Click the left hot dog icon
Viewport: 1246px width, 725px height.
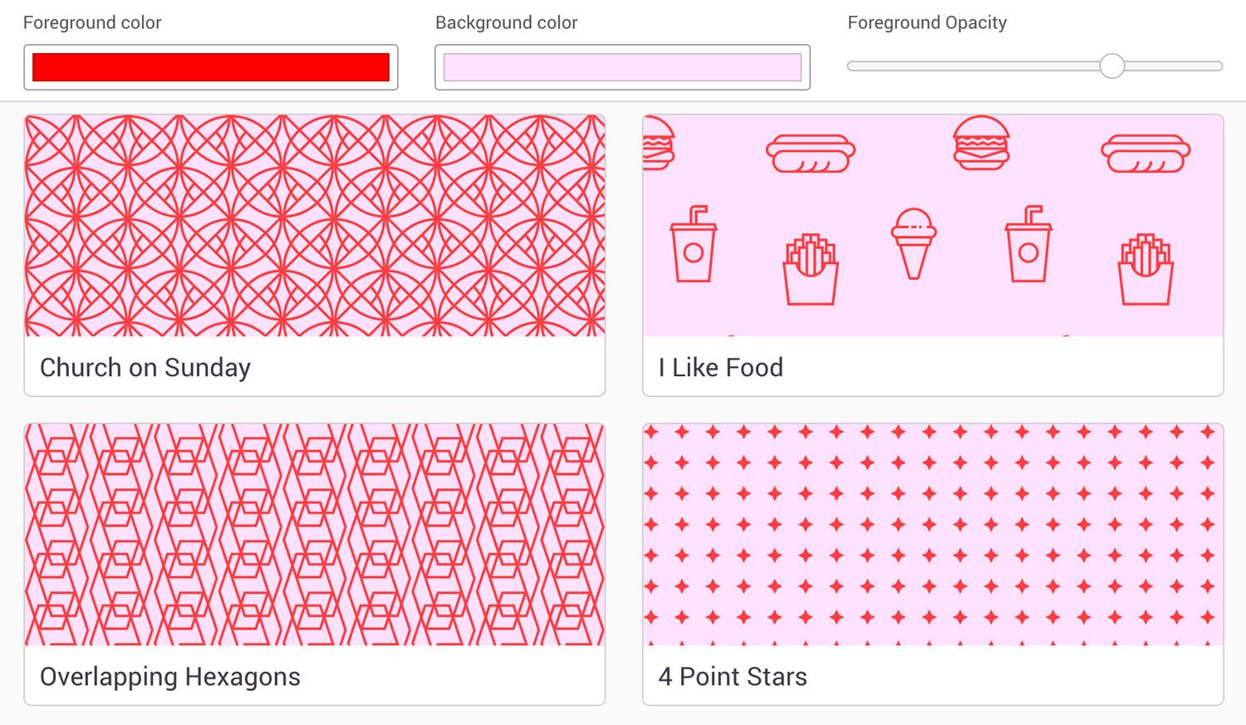(811, 154)
